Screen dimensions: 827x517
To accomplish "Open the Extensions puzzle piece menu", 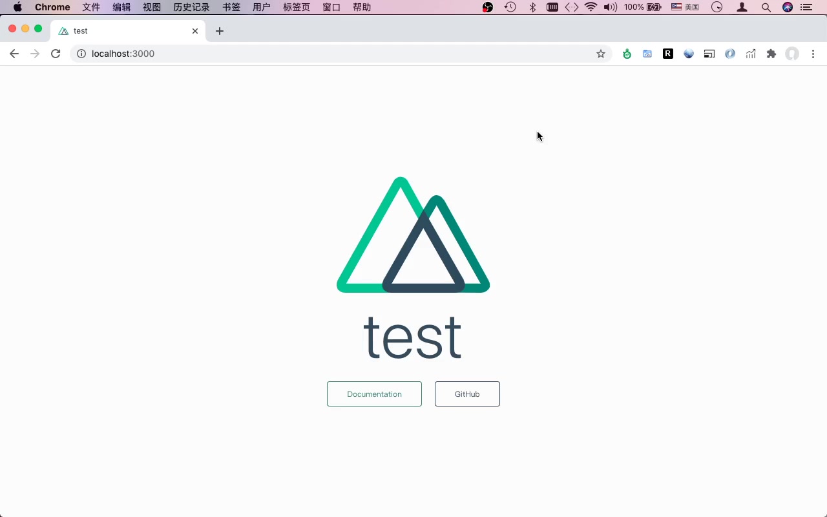I will [771, 54].
